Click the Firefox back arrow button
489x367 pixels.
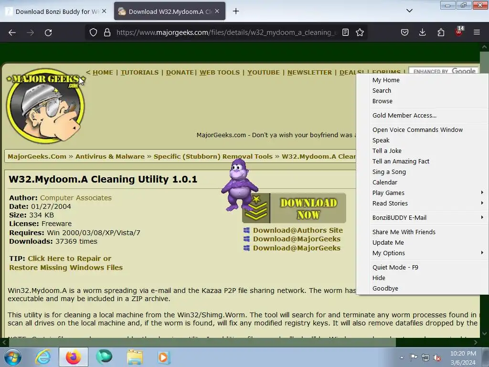12,32
